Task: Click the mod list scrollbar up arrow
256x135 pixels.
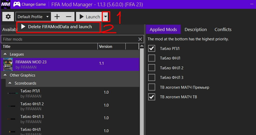Action: coord(142,46)
